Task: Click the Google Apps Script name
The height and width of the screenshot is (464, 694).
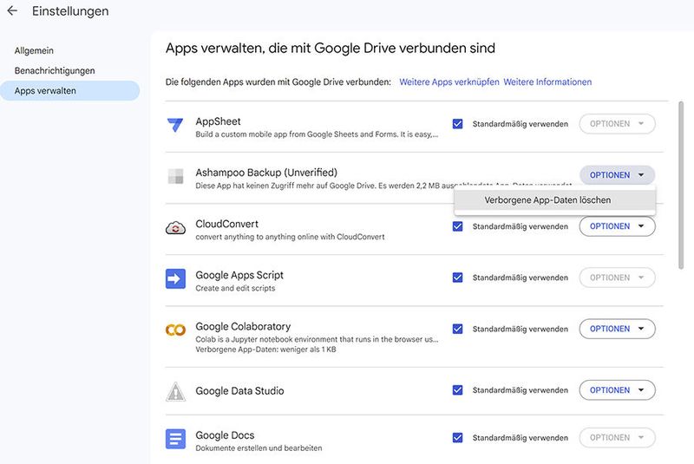Action: tap(239, 275)
